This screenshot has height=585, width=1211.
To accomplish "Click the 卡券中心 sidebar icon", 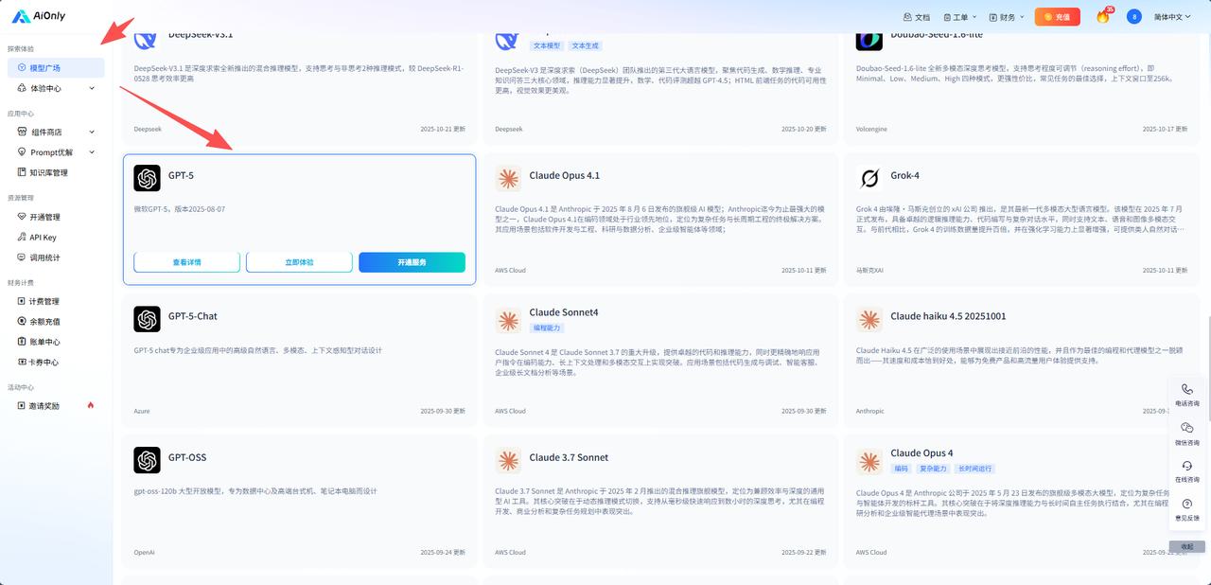I will [x=22, y=362].
